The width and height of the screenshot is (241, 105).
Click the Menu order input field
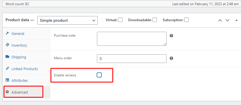pyautogui.click(x=131, y=59)
